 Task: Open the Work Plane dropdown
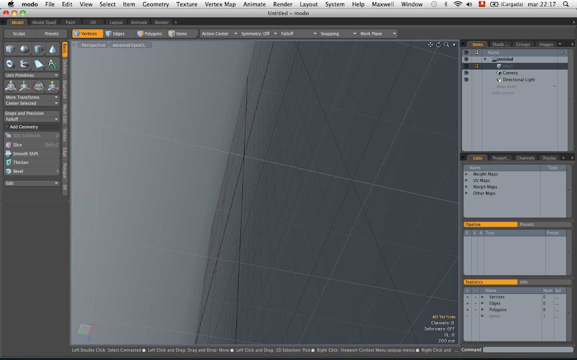378,33
